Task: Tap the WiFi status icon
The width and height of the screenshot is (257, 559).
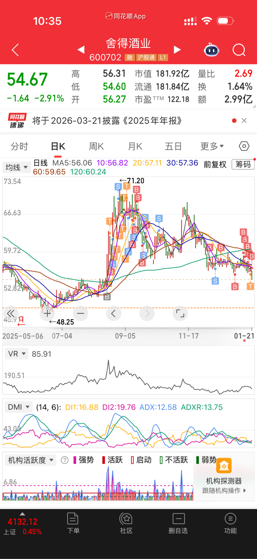Action: click(207, 21)
